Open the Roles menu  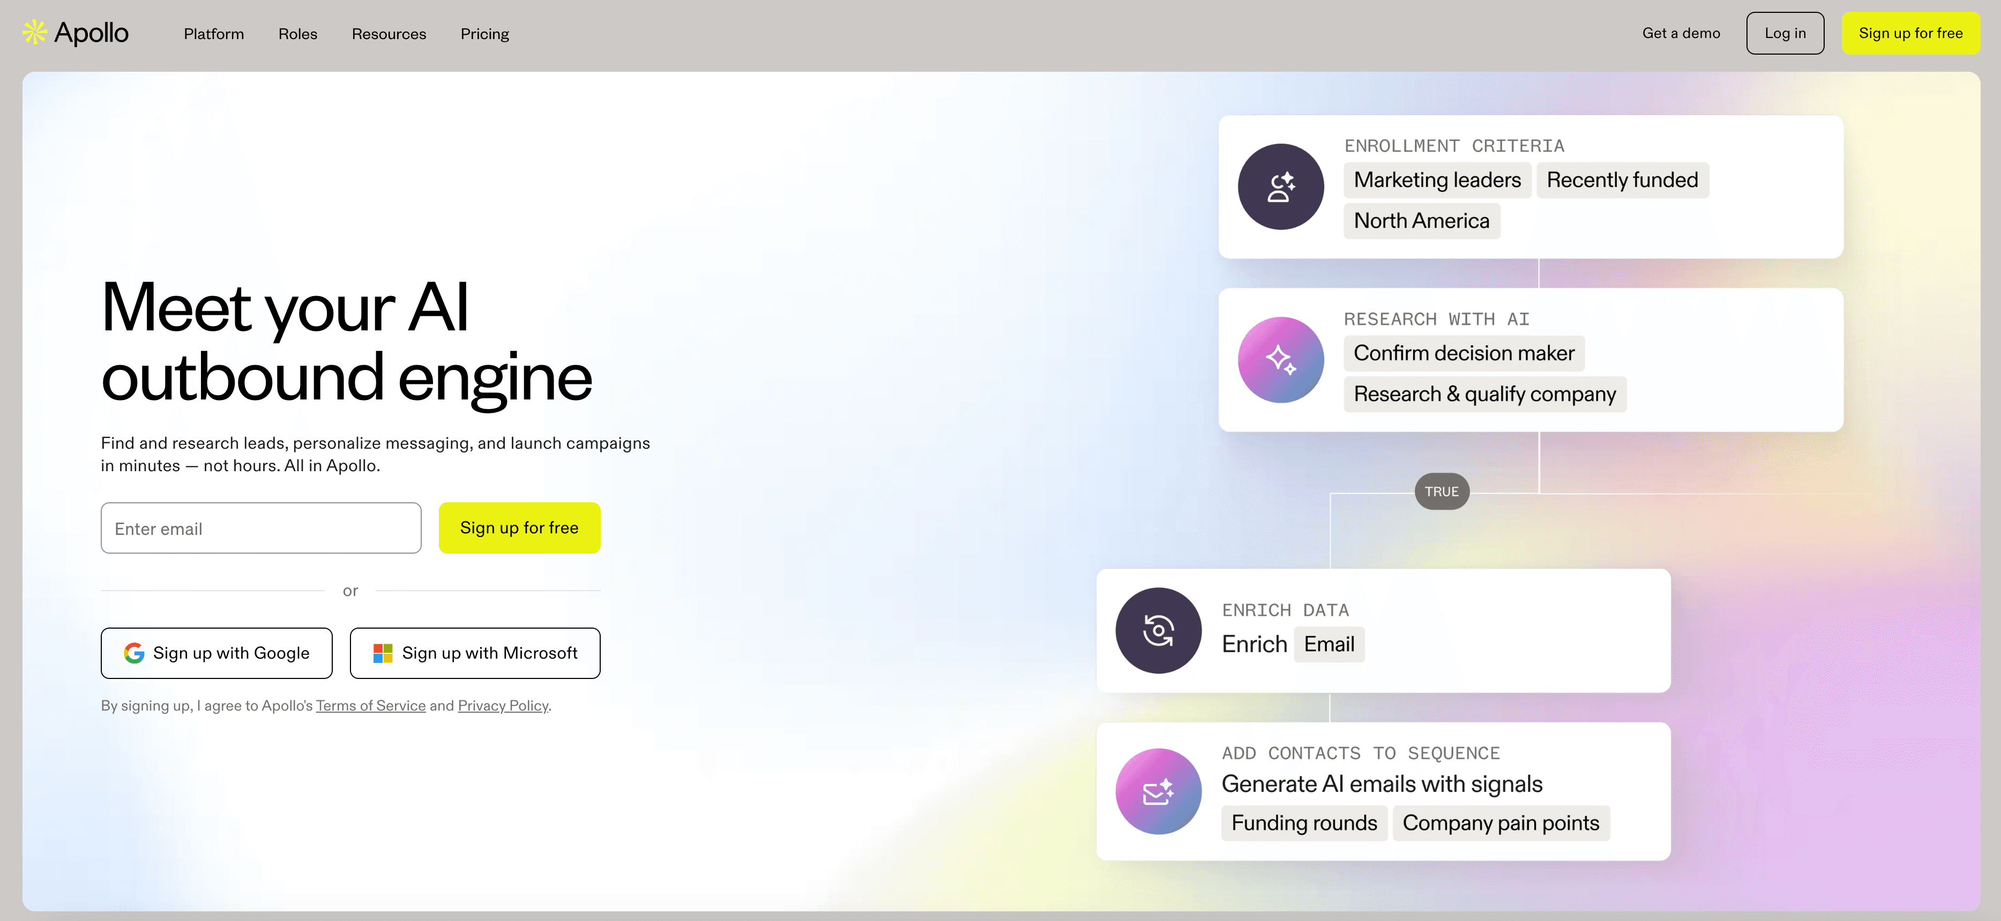point(297,33)
